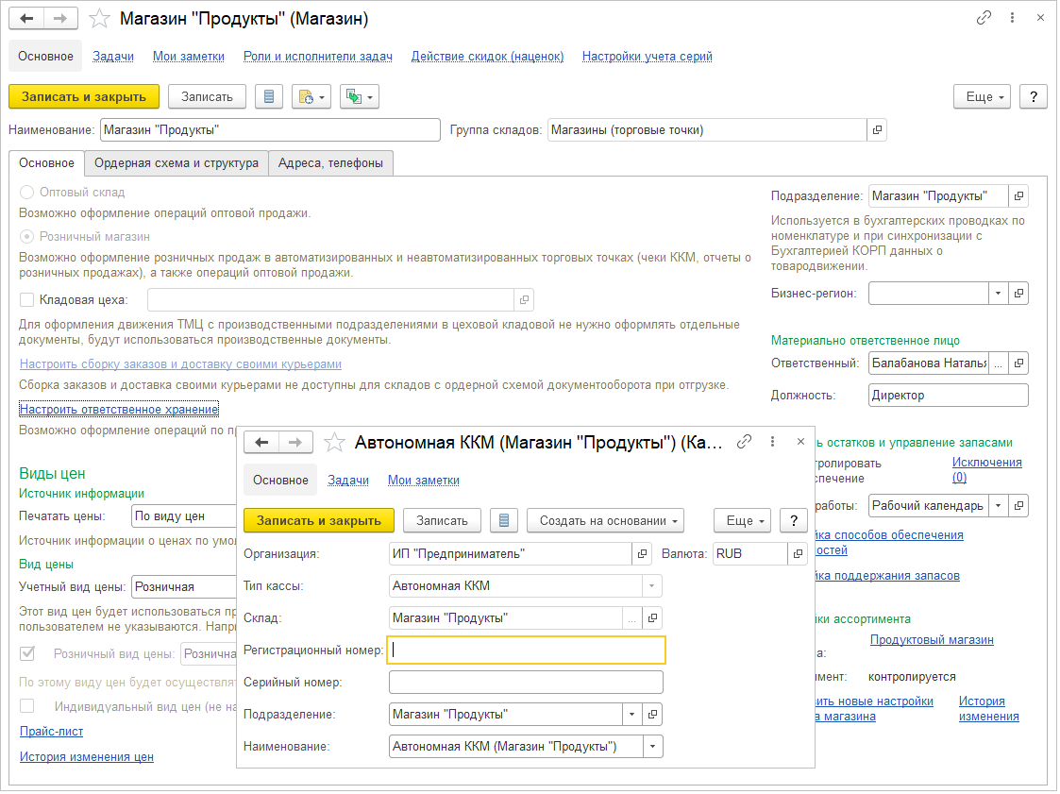This screenshot has height=794, width=1060.
Task: Open the История изменения цен link
Action: point(87,756)
